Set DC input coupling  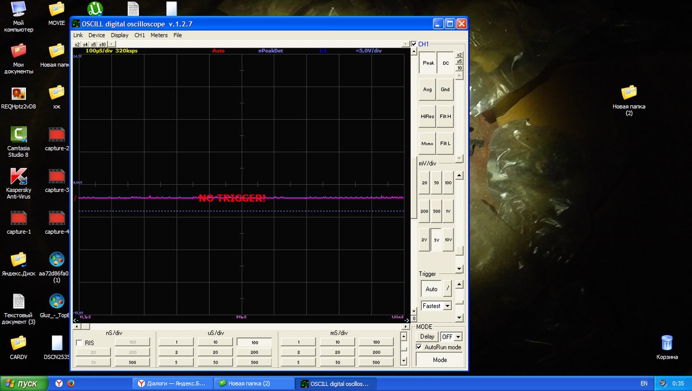(x=445, y=63)
